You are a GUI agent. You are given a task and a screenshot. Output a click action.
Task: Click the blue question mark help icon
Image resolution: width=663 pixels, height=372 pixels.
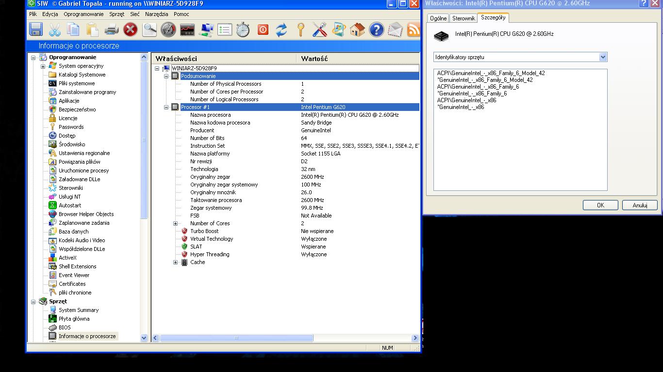click(x=376, y=30)
